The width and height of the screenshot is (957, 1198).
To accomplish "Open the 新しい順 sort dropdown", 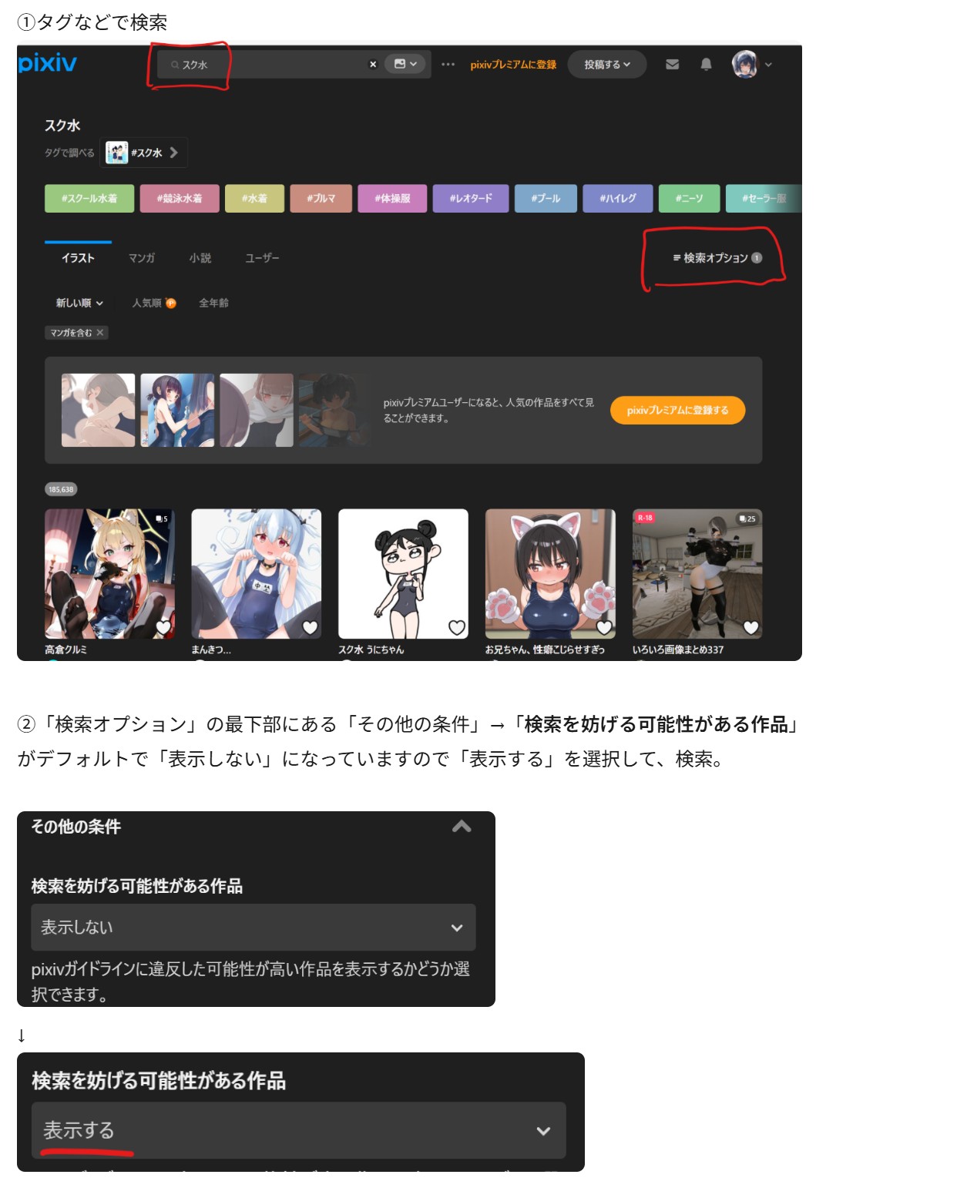I will [79, 303].
